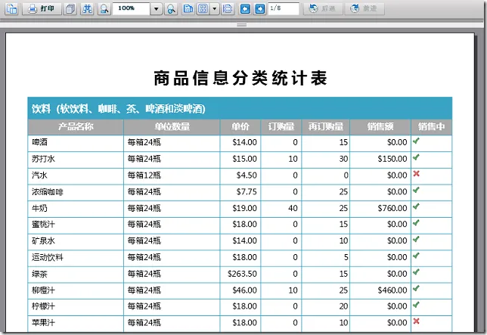Open the zoom percentage dropdown arrow
Screen dimensions: 487x335
(157, 8)
